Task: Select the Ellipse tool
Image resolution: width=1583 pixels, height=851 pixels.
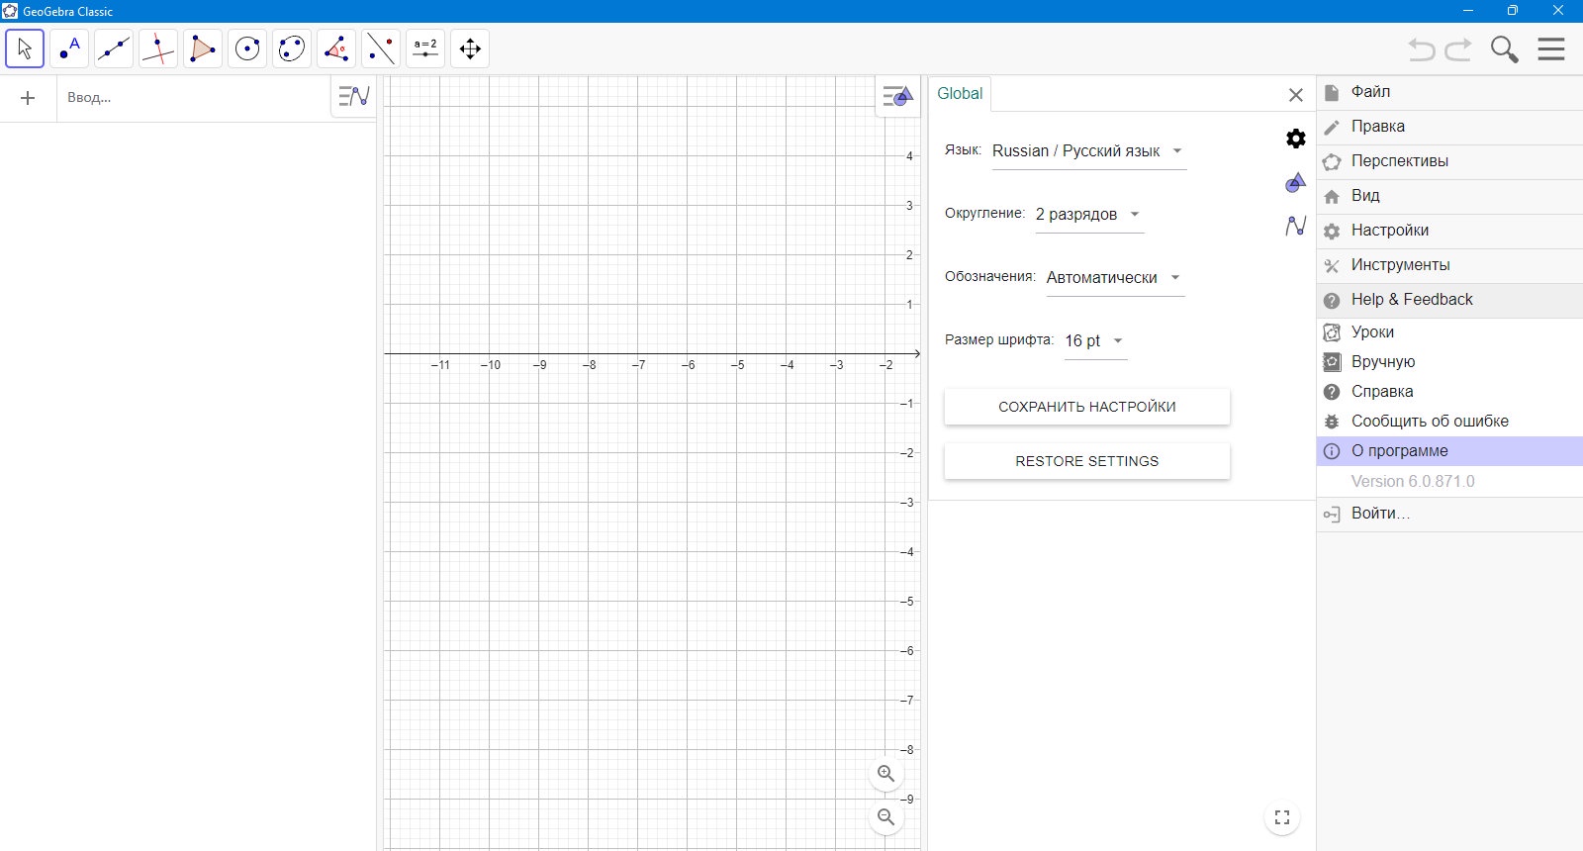Action: (292, 48)
